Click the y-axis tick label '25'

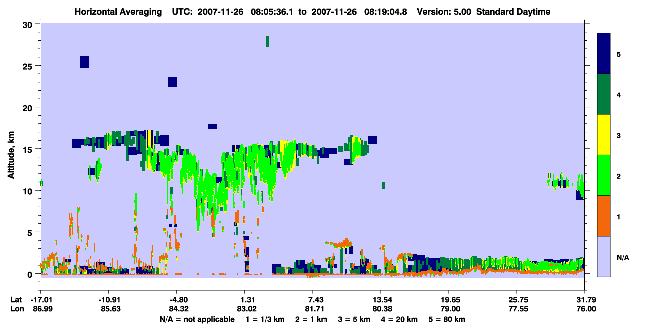[x=28, y=66]
